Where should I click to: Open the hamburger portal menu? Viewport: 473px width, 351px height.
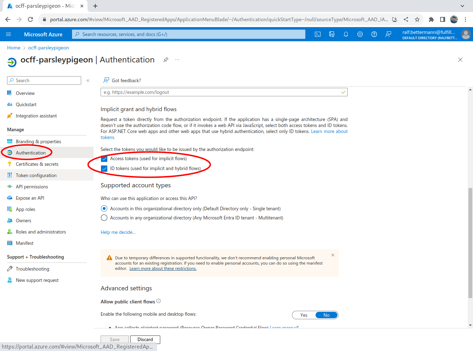9,34
